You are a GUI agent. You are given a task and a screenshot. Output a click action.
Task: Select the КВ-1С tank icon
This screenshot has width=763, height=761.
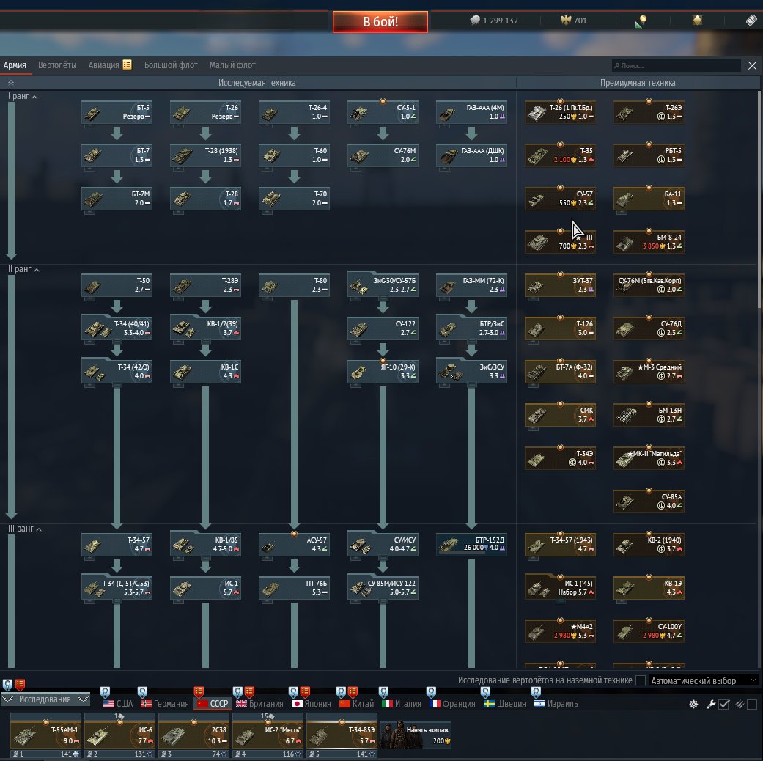205,371
